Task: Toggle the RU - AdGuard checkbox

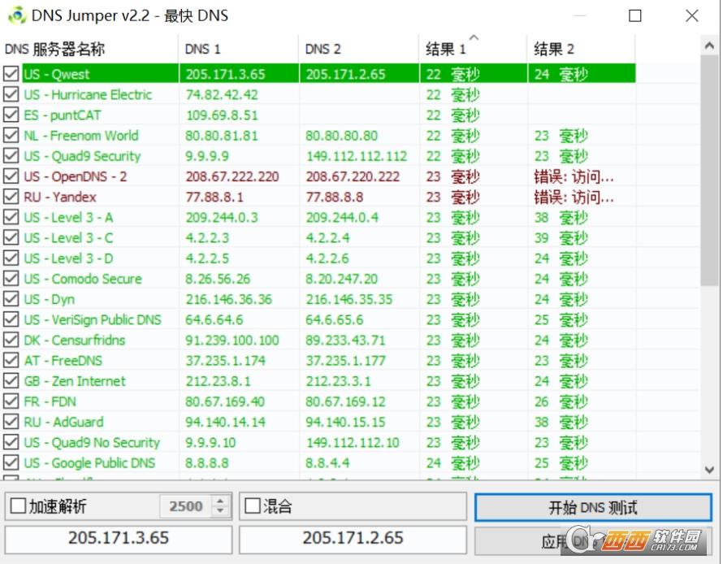Action: (11, 422)
